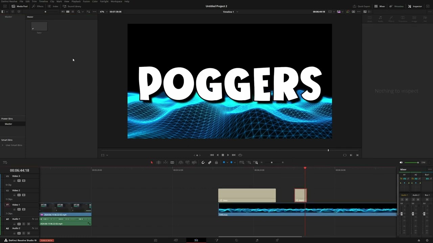Open the Media Pool panel
Viewport: 433px width, 243px height.
20,6
